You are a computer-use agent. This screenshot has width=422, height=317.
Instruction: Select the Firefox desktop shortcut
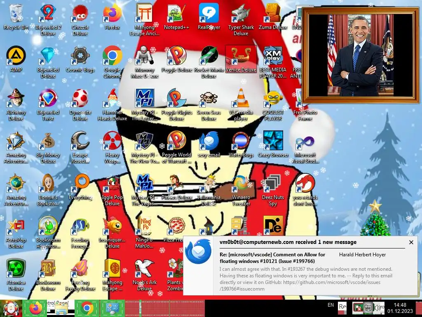(x=112, y=17)
